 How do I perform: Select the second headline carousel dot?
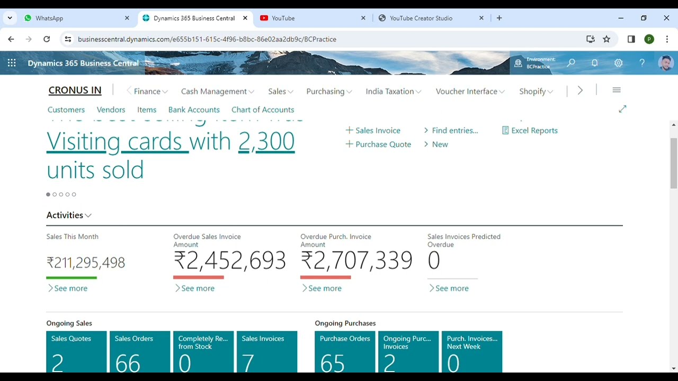tap(55, 195)
